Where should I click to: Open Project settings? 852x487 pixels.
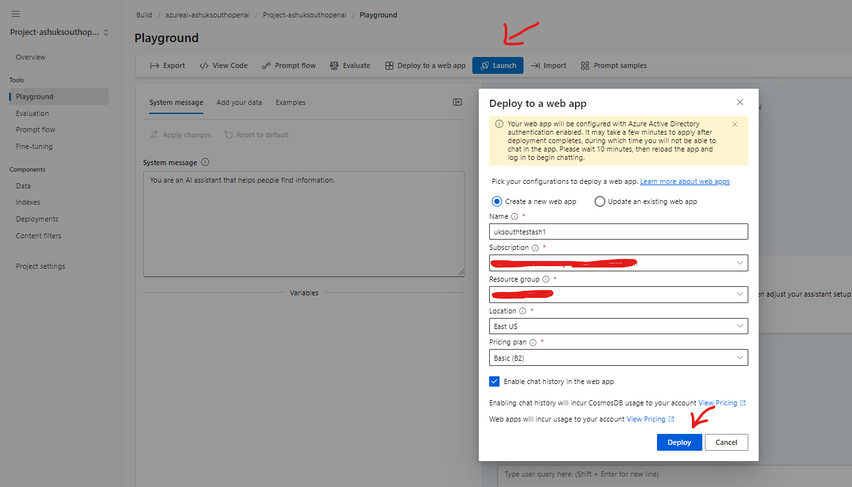(40, 266)
